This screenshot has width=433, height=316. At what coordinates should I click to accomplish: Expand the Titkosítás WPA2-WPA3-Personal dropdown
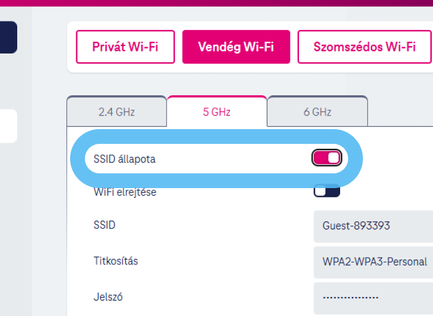coord(373,261)
